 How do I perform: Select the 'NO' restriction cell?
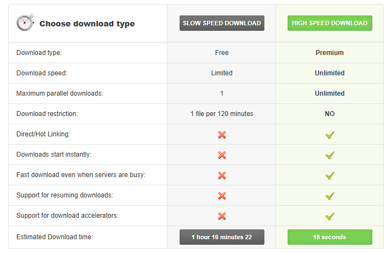tap(330, 114)
